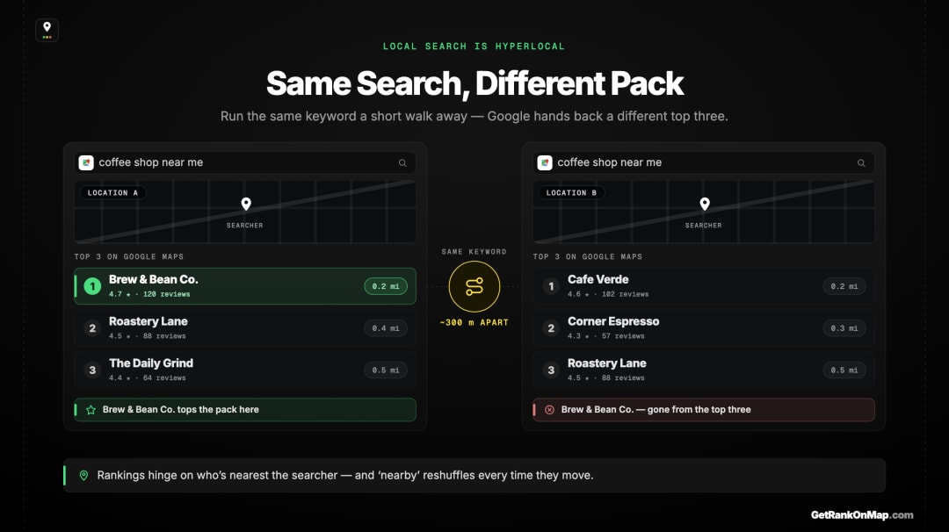Click the 'SAME KEYWORD' label
Image resolution: width=949 pixels, height=532 pixels.
(x=474, y=251)
